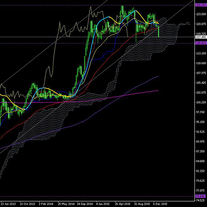Click the 100.250 price axis value
The height and width of the screenshot is (207, 207).
pos(201,102)
